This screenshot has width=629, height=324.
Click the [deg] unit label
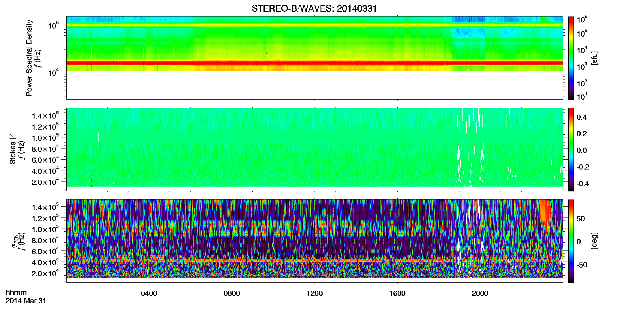click(x=594, y=241)
